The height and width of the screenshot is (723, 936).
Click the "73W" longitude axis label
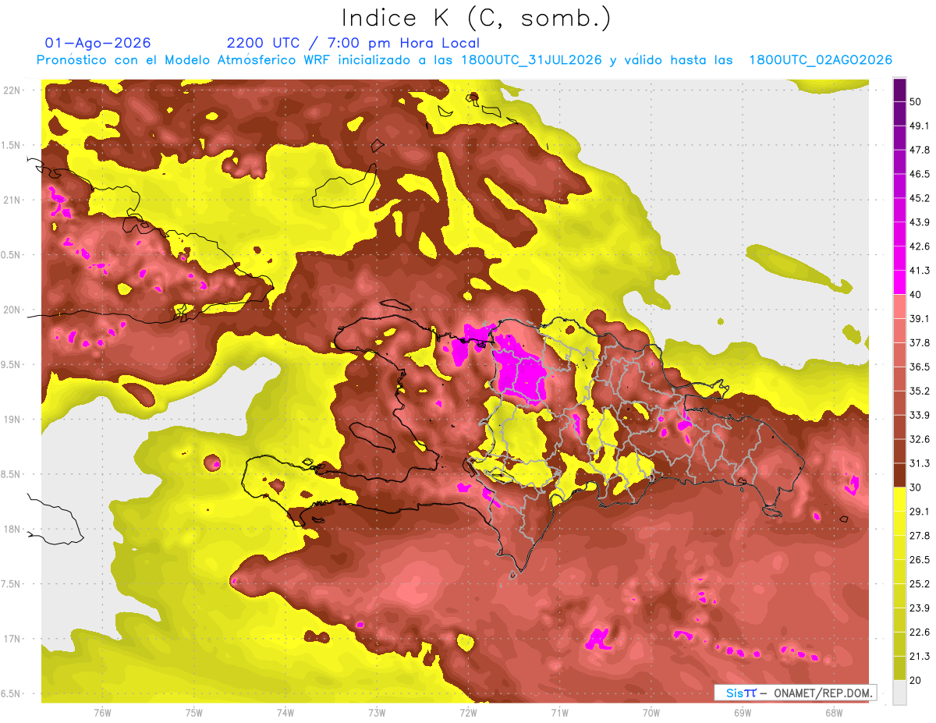click(377, 713)
